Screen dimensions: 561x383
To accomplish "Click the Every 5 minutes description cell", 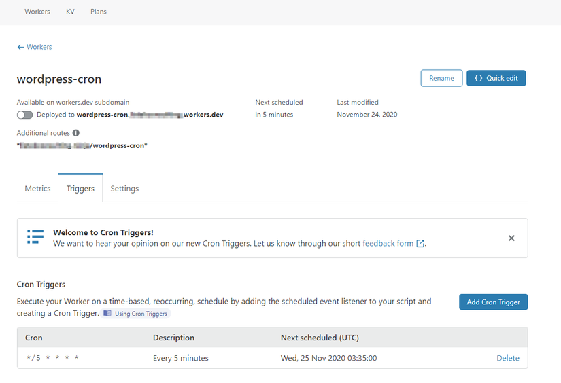I will tap(181, 358).
